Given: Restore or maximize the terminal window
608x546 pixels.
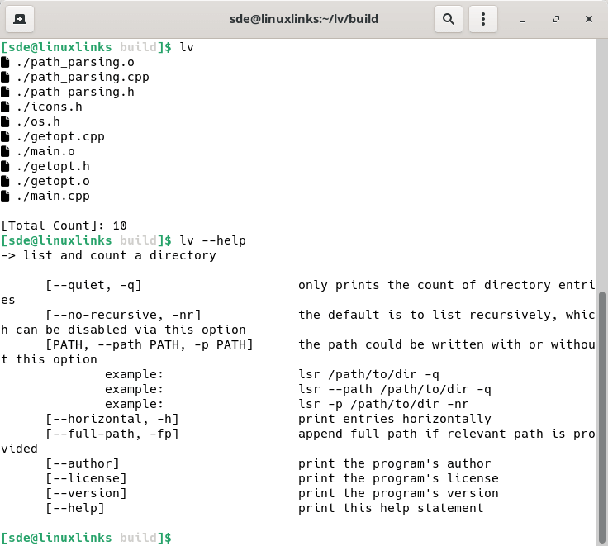Looking at the screenshot, I should pyautogui.click(x=557, y=18).
